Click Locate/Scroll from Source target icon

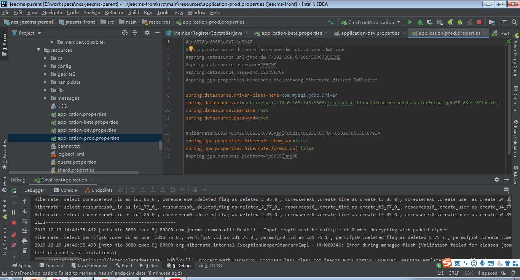(125, 33)
